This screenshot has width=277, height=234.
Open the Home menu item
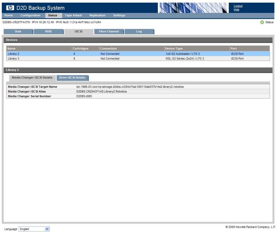pyautogui.click(x=8, y=15)
